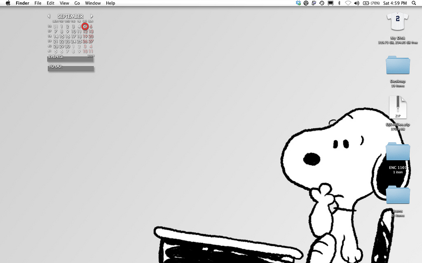Open the Wi-Fi AirPort menu
Screen dimensions: 422x263
348,3
